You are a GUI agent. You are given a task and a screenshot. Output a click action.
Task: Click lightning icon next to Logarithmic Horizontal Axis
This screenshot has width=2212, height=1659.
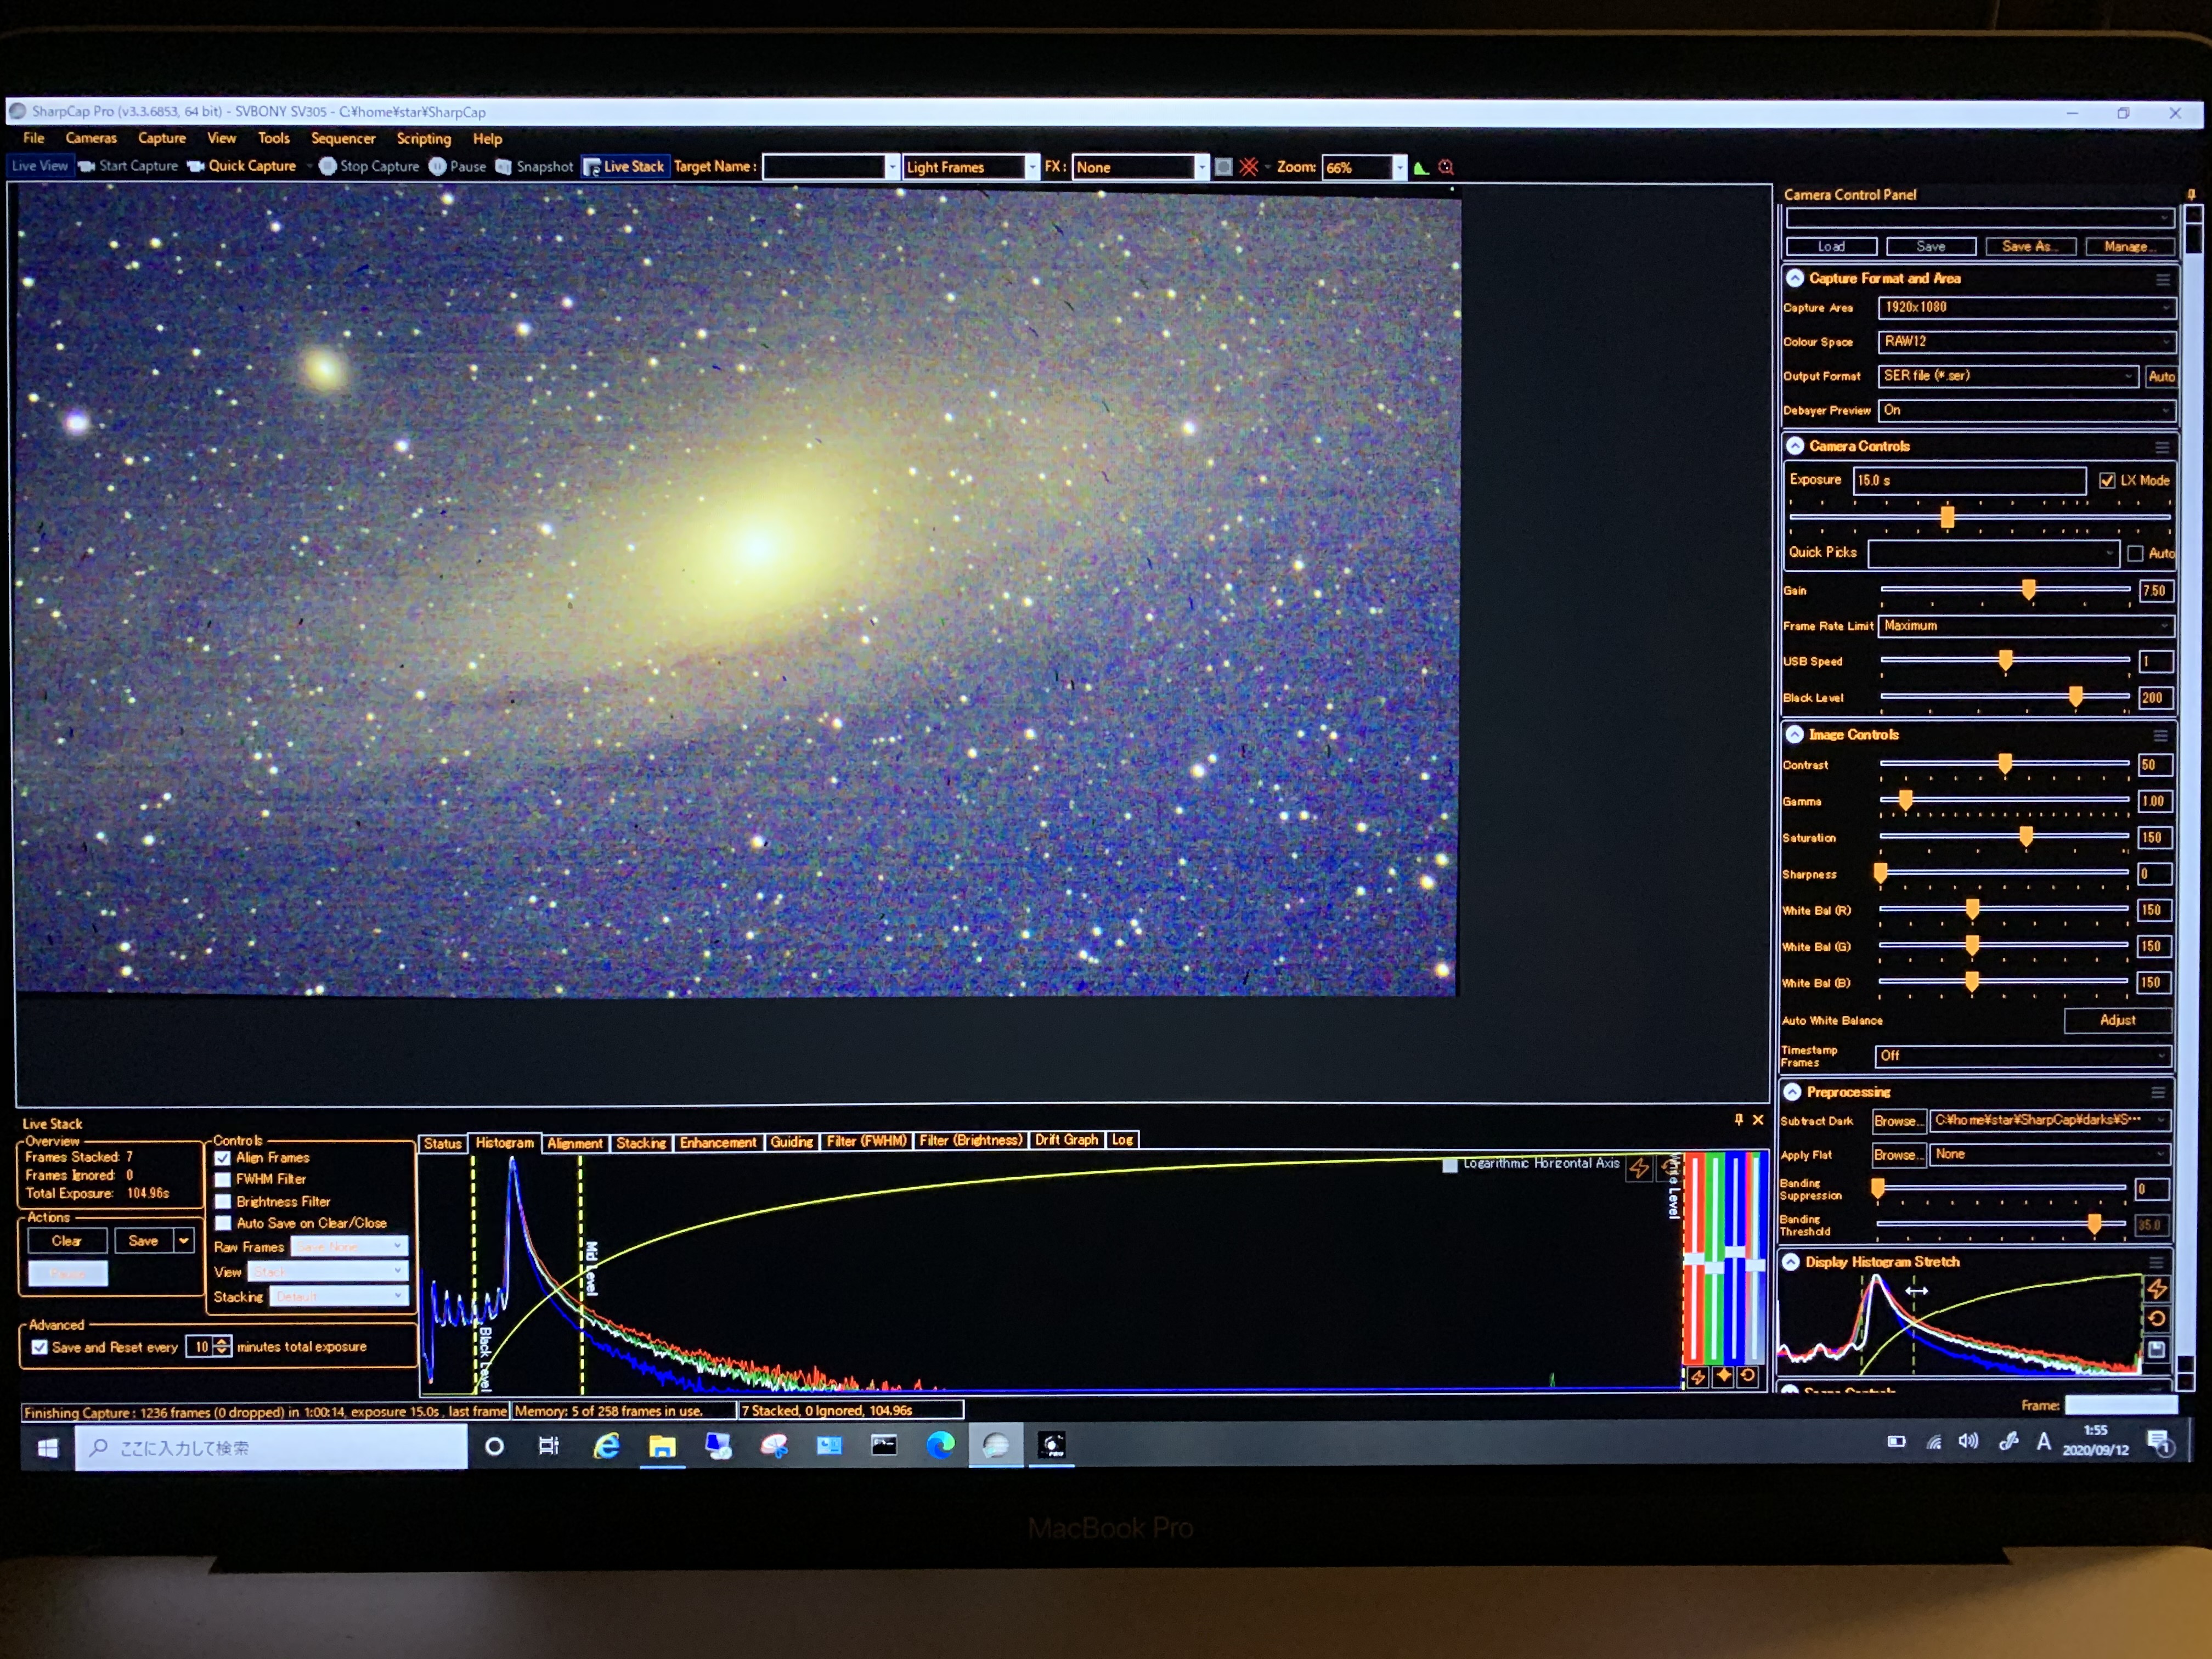tap(1639, 1168)
